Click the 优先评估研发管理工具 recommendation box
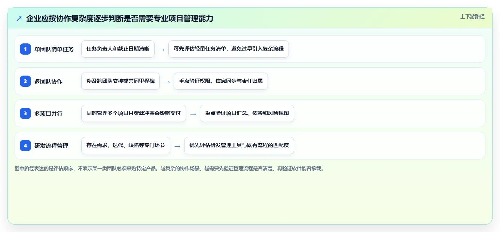 [239, 146]
